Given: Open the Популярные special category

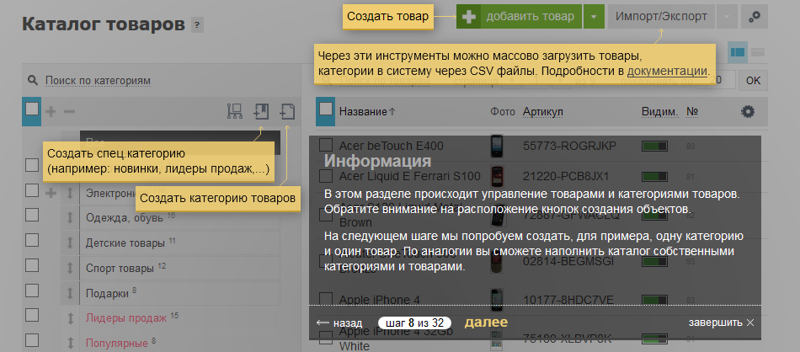Looking at the screenshot, I should (116, 343).
